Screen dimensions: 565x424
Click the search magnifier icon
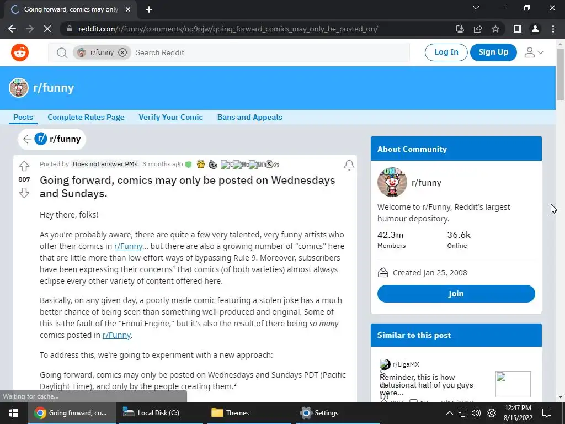(62, 52)
